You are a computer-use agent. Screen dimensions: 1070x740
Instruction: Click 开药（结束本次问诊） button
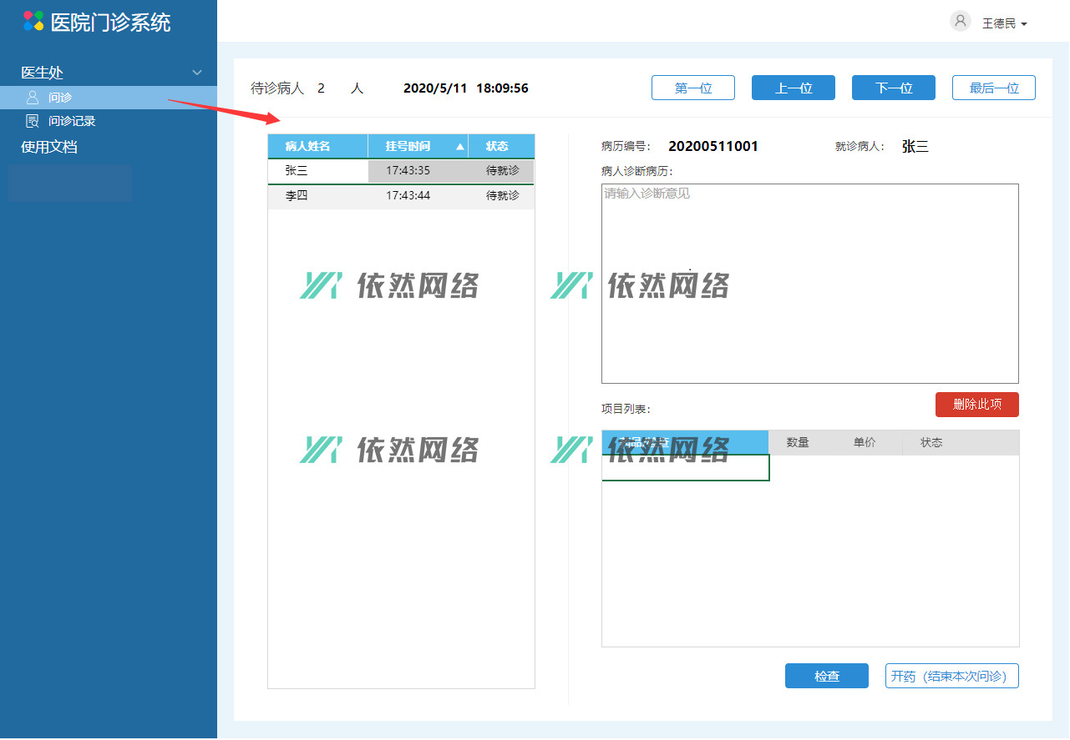tap(951, 676)
